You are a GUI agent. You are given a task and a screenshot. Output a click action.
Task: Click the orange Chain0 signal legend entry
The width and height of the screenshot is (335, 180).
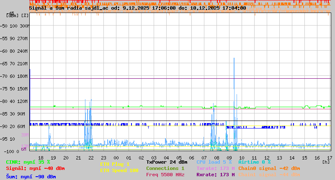pos(269,168)
